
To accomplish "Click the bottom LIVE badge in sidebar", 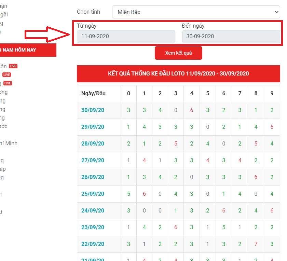I will coord(8,83).
